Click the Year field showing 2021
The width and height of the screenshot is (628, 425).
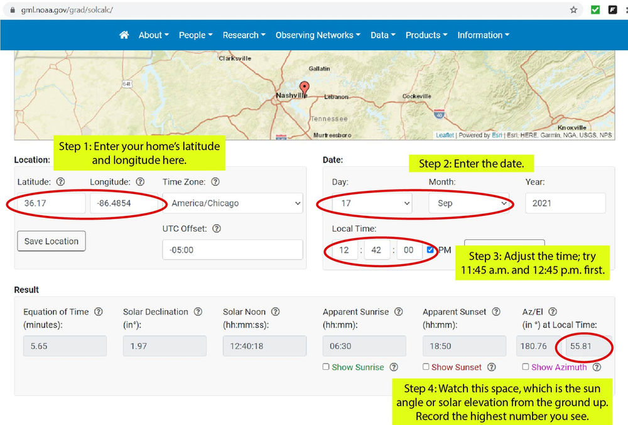coord(565,203)
